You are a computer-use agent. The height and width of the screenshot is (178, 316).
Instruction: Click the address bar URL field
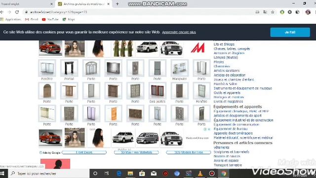(139, 12)
